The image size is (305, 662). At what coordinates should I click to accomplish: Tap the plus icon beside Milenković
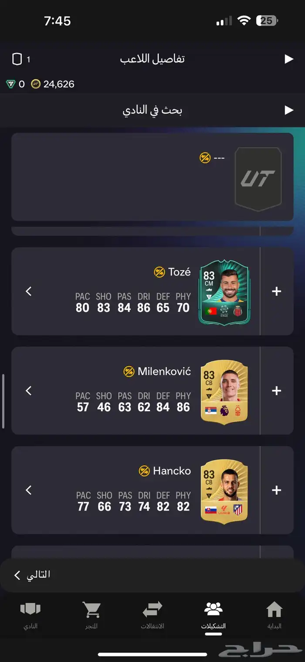[x=276, y=391]
